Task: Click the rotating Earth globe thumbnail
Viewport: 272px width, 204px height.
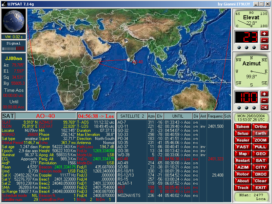Action: coord(14,21)
